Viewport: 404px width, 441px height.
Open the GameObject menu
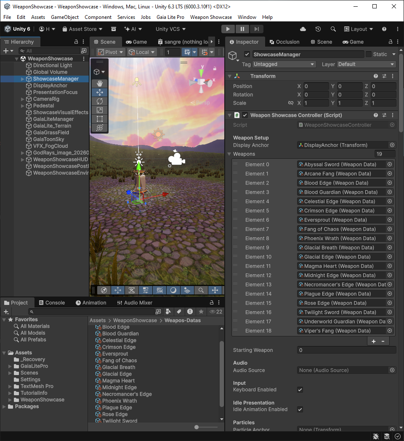click(x=65, y=17)
